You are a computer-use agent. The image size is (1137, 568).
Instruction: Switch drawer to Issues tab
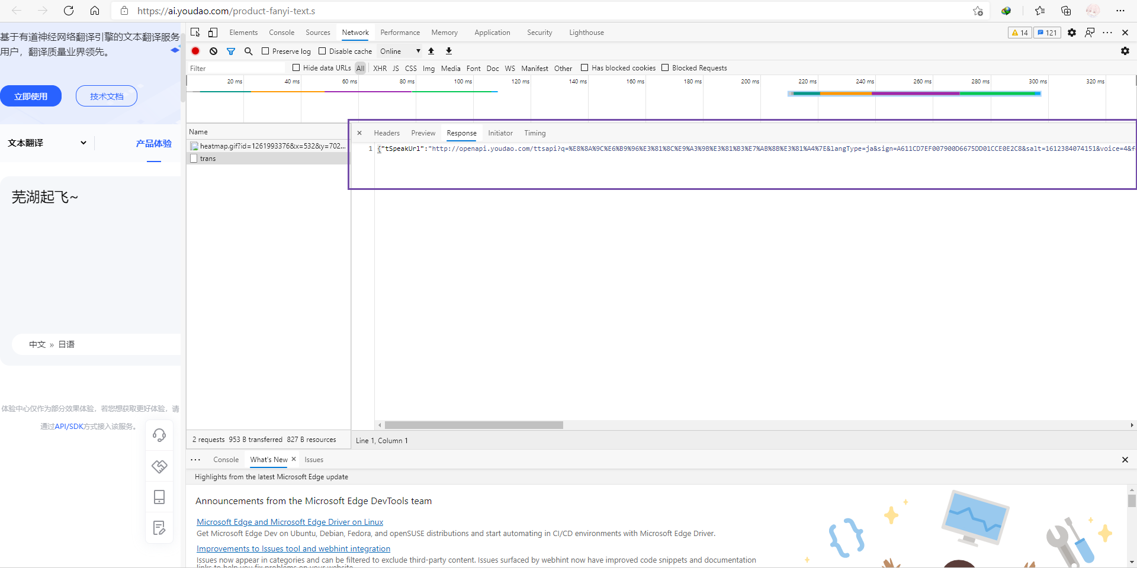pos(314,460)
